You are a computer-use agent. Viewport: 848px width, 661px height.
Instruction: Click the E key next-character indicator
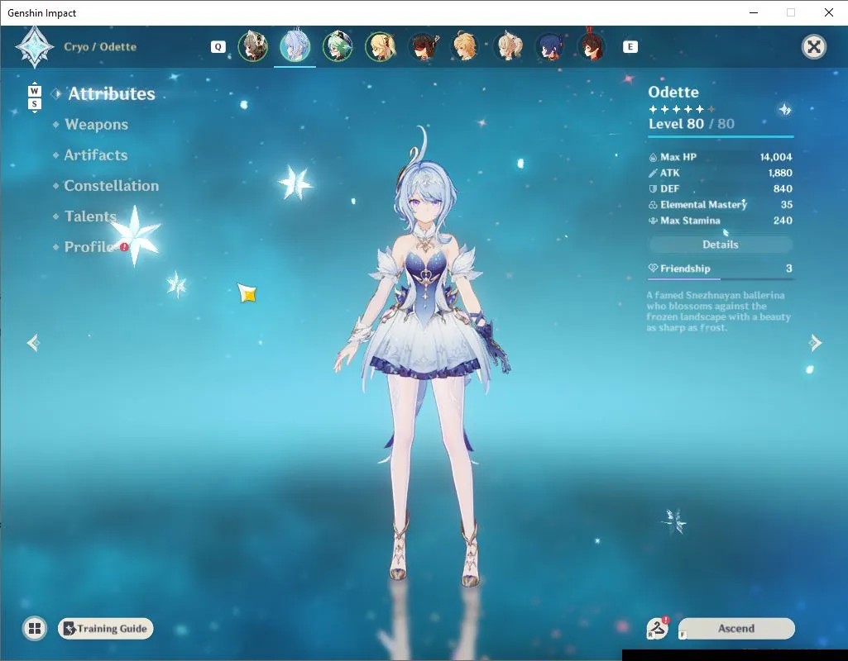click(x=630, y=47)
